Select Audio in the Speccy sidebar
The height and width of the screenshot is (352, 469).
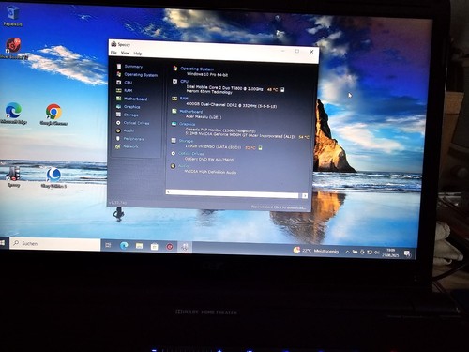(x=129, y=130)
